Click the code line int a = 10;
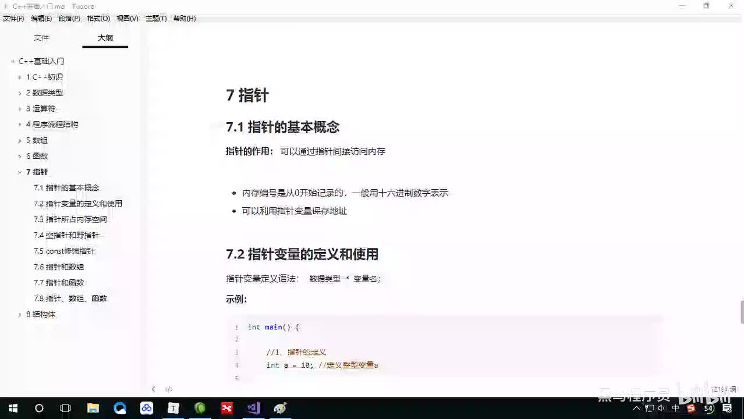The height and width of the screenshot is (419, 744). click(x=290, y=365)
